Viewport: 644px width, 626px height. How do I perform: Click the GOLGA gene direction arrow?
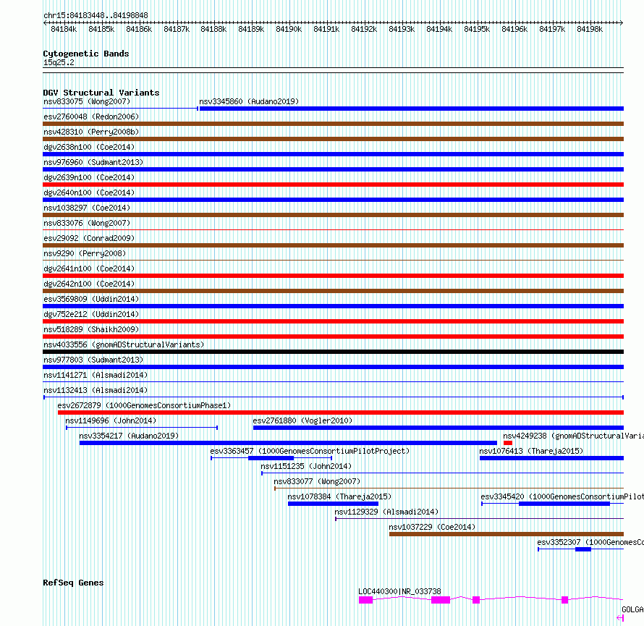pyautogui.click(x=620, y=618)
